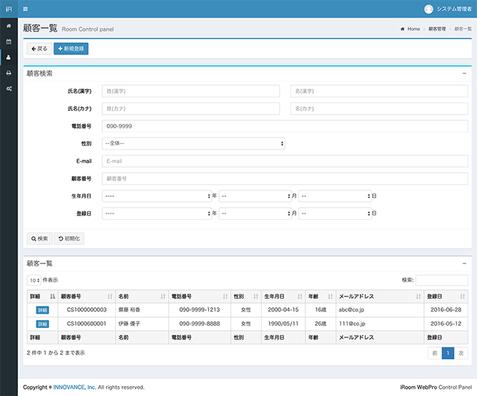Focus the 顧客番号 input field
This screenshot has height=396, width=477.
click(285, 179)
